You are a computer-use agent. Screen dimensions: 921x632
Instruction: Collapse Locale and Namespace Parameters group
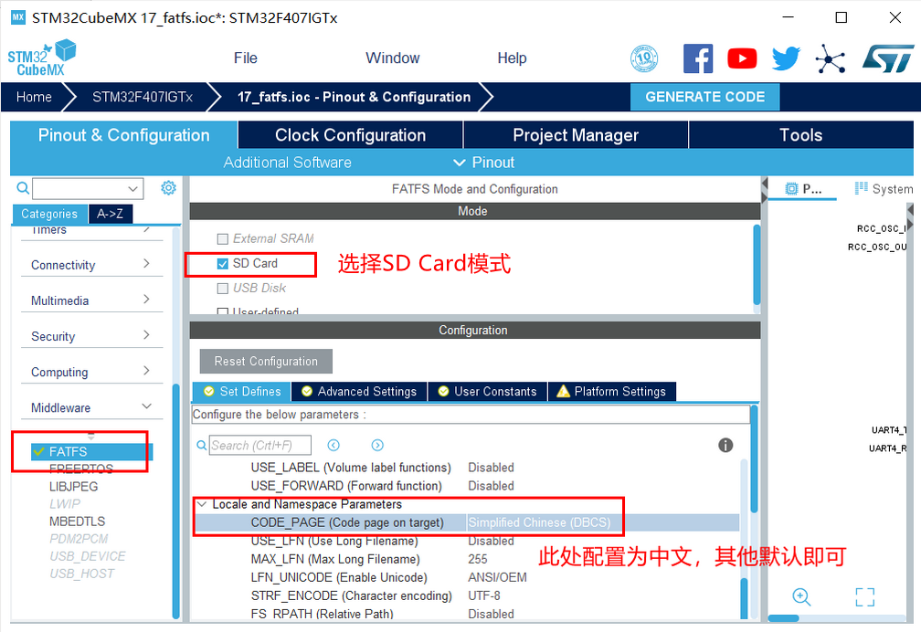[x=201, y=504]
